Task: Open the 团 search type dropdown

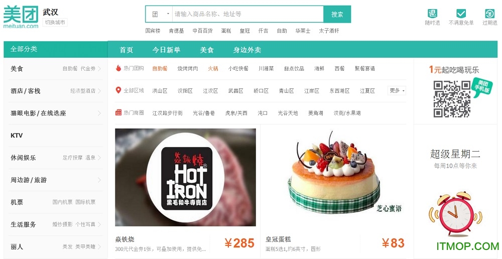Action: point(159,14)
